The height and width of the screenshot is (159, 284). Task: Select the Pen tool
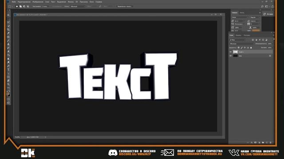pyautogui.click(x=8, y=66)
